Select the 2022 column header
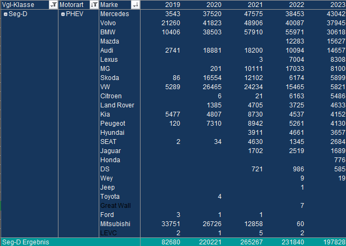Viewport: 346px width, 246px height. tap(297, 5)
